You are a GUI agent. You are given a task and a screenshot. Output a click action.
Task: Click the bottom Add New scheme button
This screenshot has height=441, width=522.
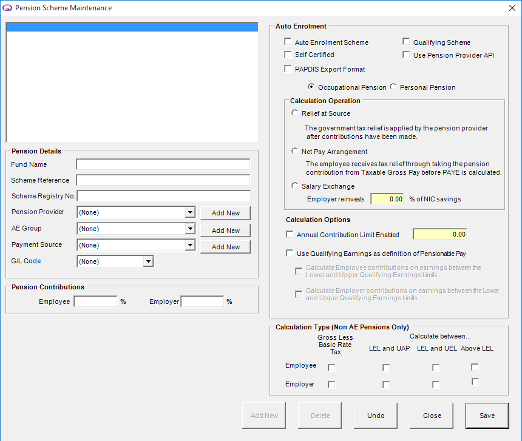[x=264, y=416]
